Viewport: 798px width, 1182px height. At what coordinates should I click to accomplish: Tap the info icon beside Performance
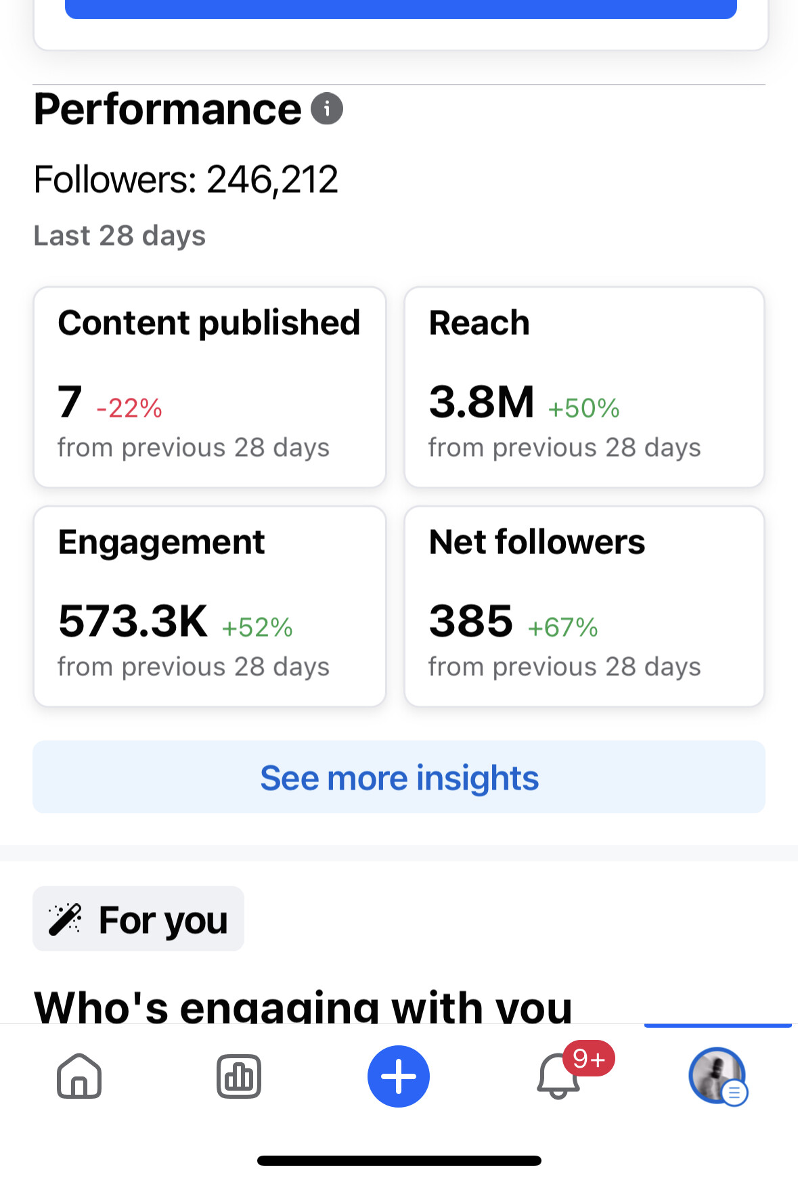[327, 109]
